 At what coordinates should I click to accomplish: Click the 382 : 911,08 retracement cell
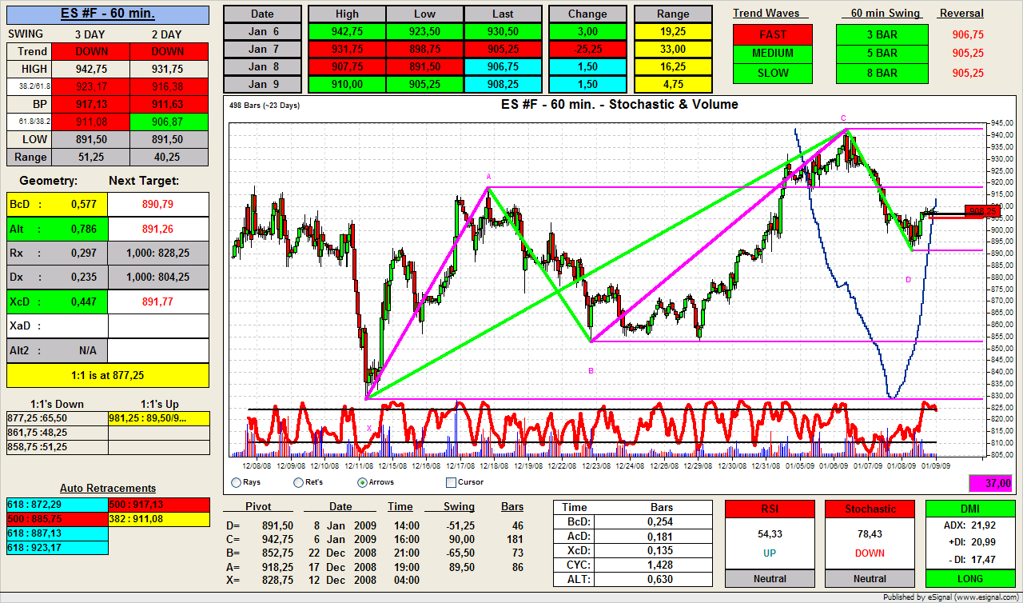tap(158, 519)
